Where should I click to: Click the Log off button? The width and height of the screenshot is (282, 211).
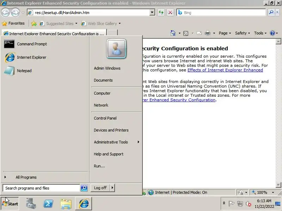100,188
